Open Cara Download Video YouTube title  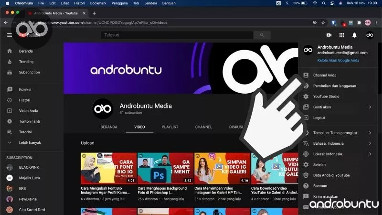coord(275,190)
